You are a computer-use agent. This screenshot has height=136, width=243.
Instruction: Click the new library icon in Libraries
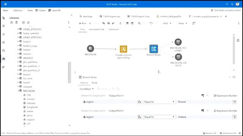pos(12,23)
